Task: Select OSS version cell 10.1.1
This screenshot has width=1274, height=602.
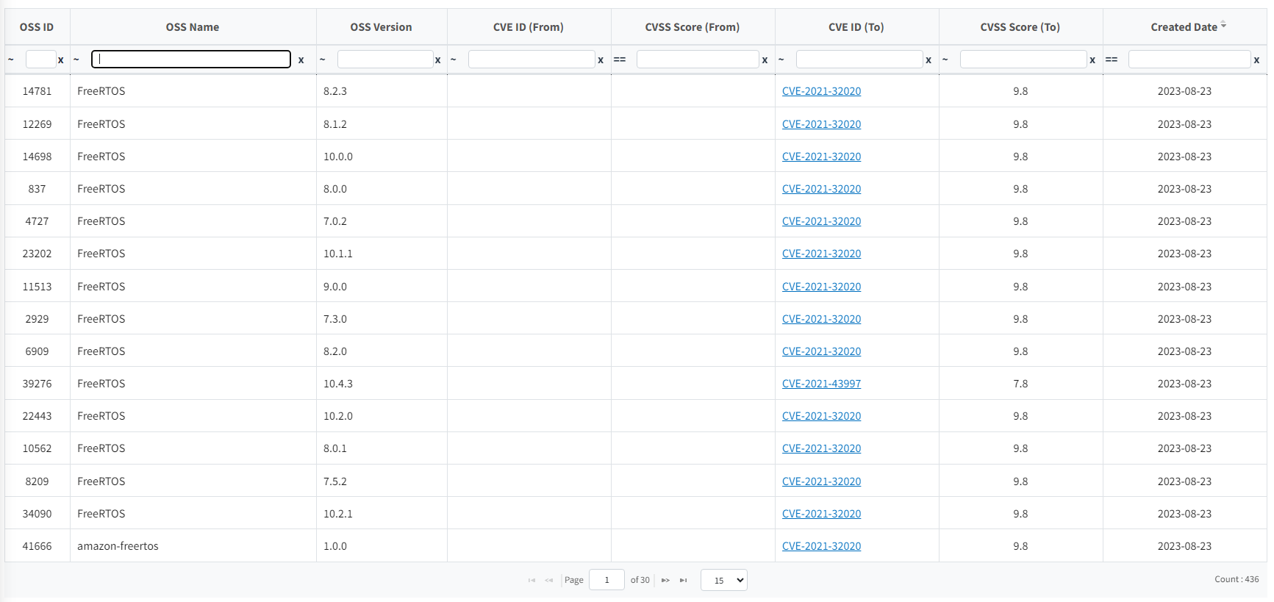Action: coord(381,254)
